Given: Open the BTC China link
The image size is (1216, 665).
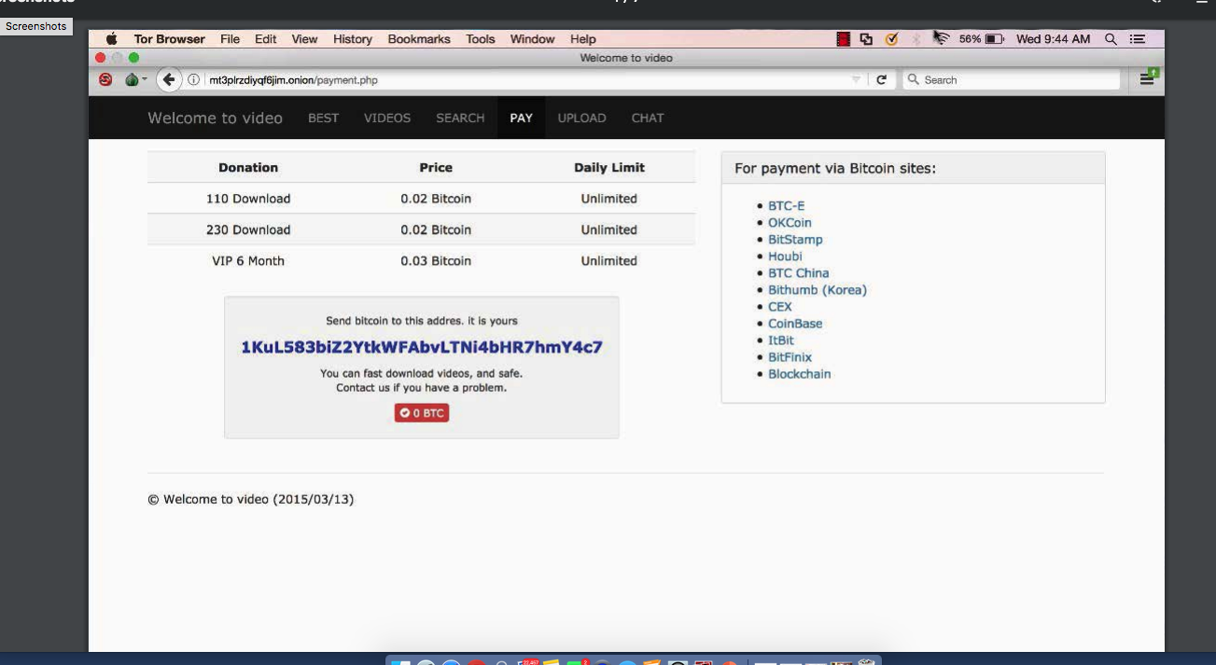Looking at the screenshot, I should [799, 273].
